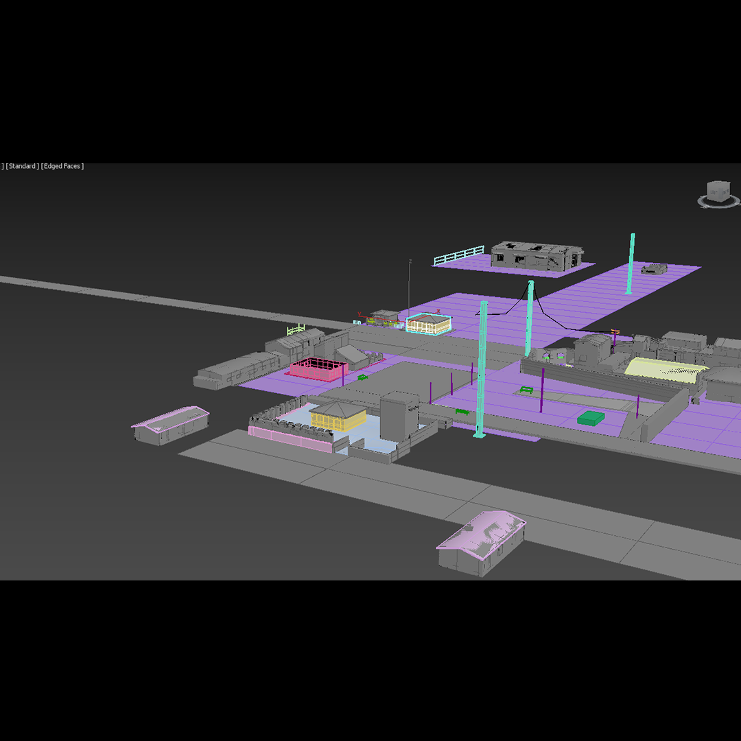Select the cyan-outlined small building
This screenshot has width=741, height=741.
(x=429, y=324)
